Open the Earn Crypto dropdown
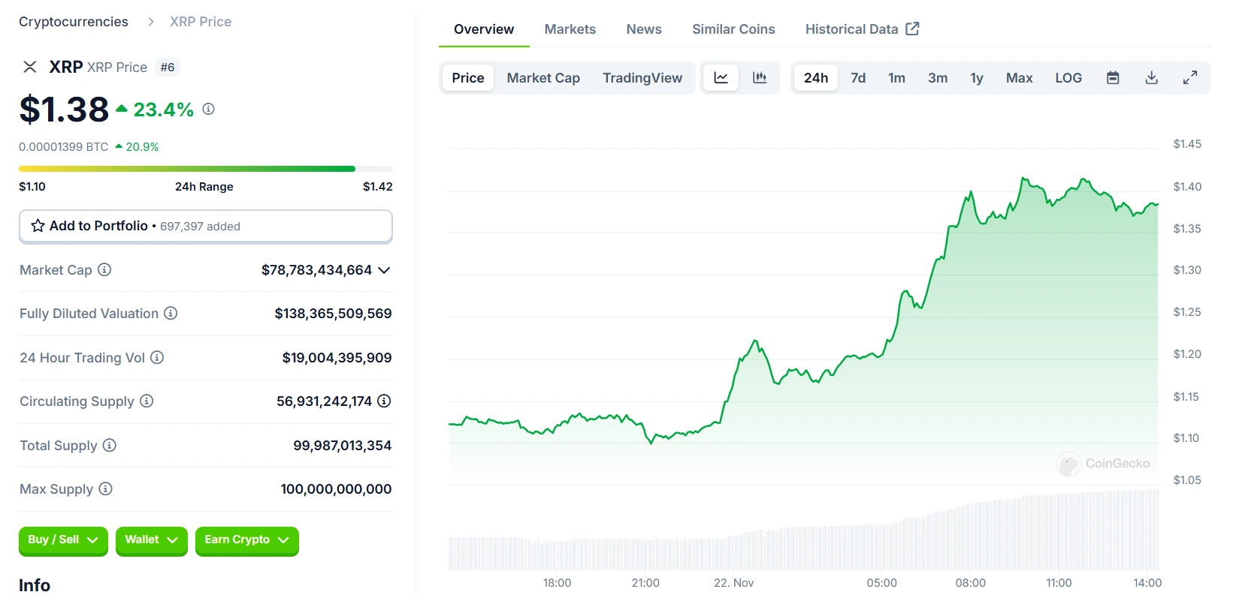This screenshot has width=1245, height=595. [247, 540]
